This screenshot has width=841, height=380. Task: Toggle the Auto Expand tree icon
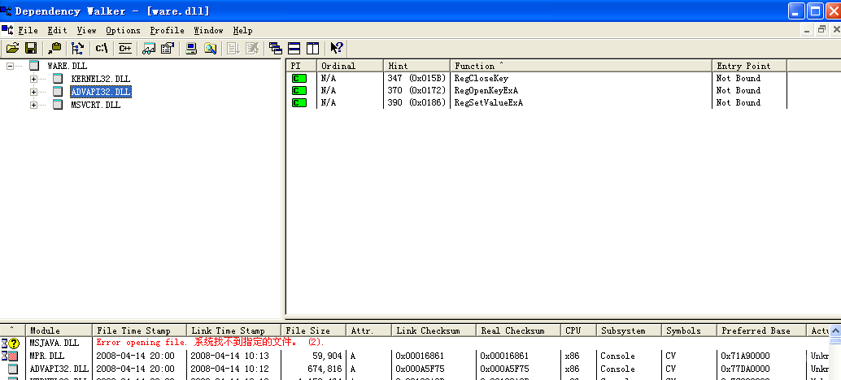(x=78, y=48)
